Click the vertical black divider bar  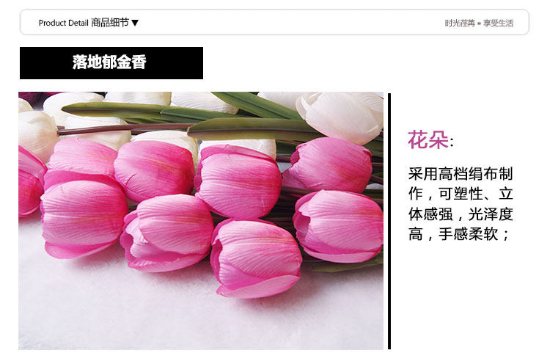click(389, 221)
